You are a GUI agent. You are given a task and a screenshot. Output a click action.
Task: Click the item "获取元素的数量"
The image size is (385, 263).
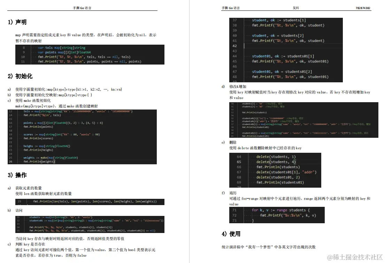pos(29,188)
